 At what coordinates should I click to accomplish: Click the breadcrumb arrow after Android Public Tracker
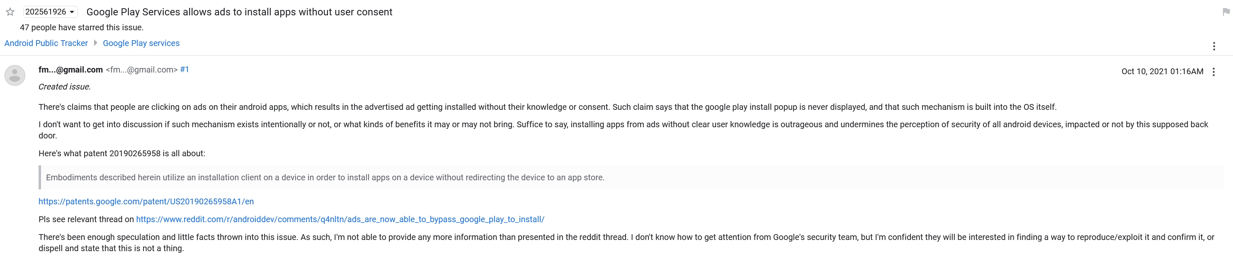click(95, 43)
